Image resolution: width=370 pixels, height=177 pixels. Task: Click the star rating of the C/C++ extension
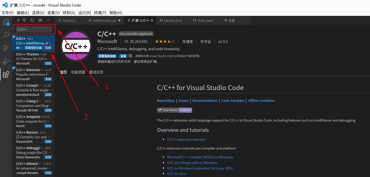[165, 41]
